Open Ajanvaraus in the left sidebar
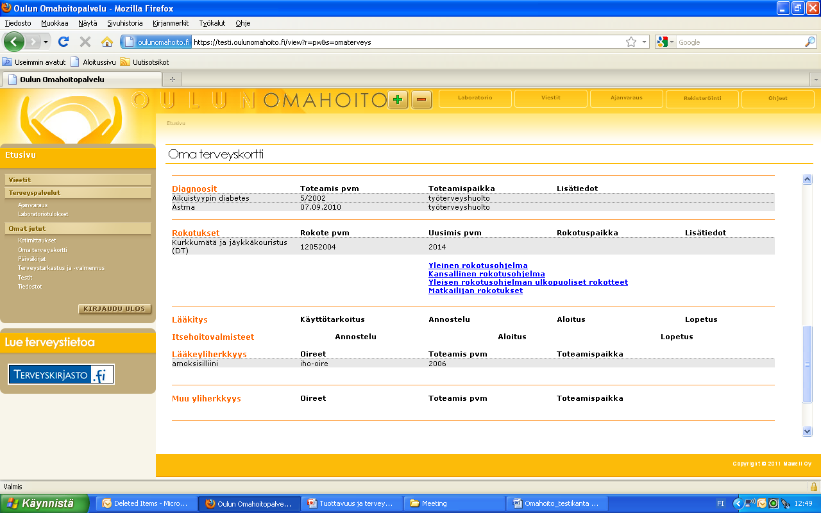Image resolution: width=821 pixels, height=513 pixels. coord(33,205)
